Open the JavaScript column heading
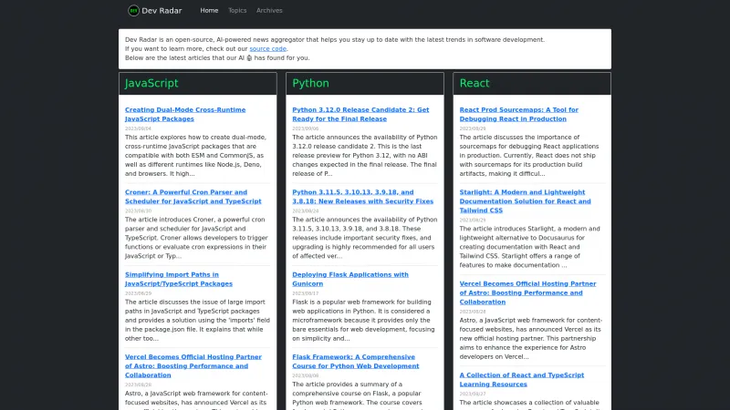The width and height of the screenshot is (730, 410). click(x=151, y=83)
